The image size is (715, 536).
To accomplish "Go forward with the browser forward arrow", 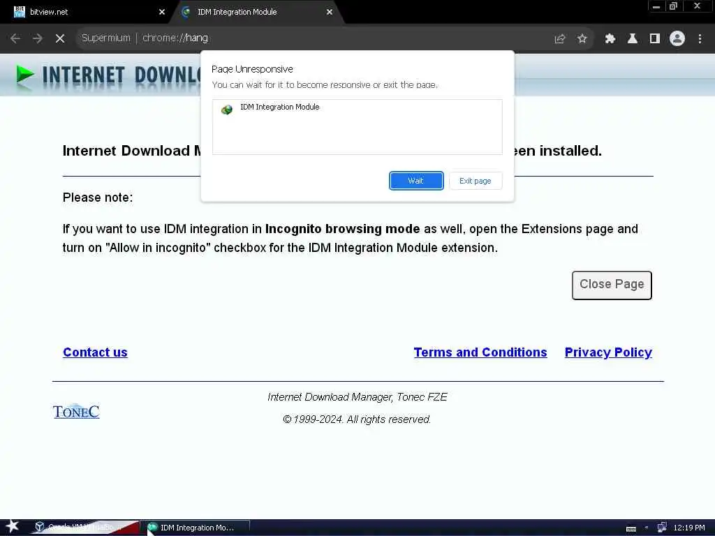I will click(x=38, y=38).
